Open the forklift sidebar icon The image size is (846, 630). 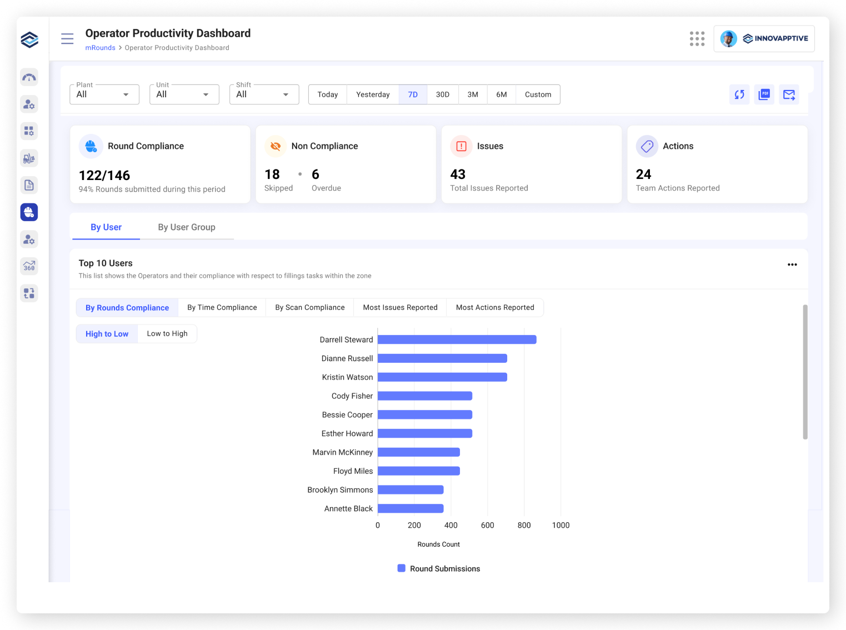point(29,158)
